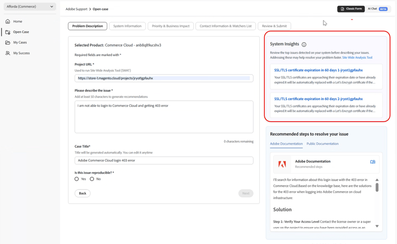Click the down arrow in recommended steps panel
This screenshot has width=397, height=244.
click(x=377, y=226)
